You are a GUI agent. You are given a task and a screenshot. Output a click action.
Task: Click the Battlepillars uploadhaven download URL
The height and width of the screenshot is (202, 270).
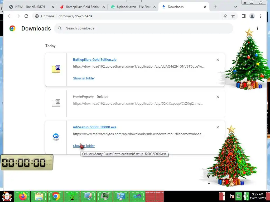[x=139, y=67]
